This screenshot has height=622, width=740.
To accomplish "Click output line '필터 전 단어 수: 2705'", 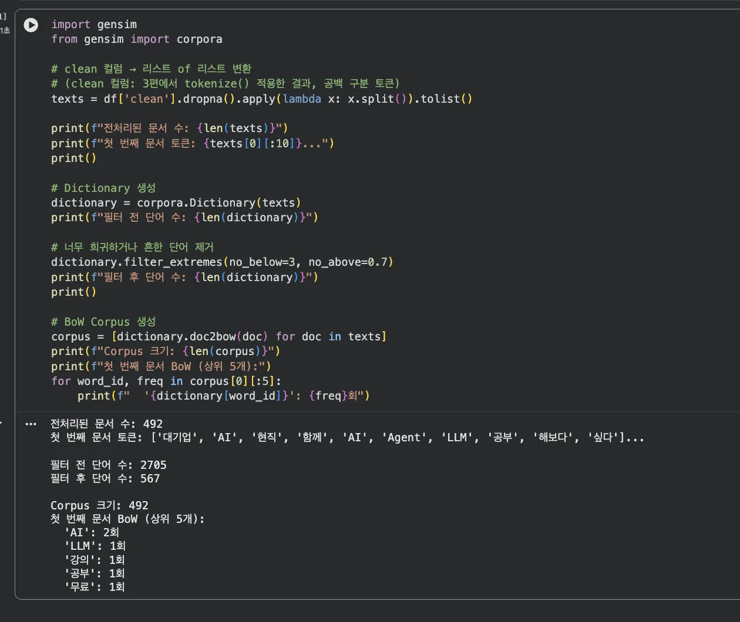I will coord(108,465).
